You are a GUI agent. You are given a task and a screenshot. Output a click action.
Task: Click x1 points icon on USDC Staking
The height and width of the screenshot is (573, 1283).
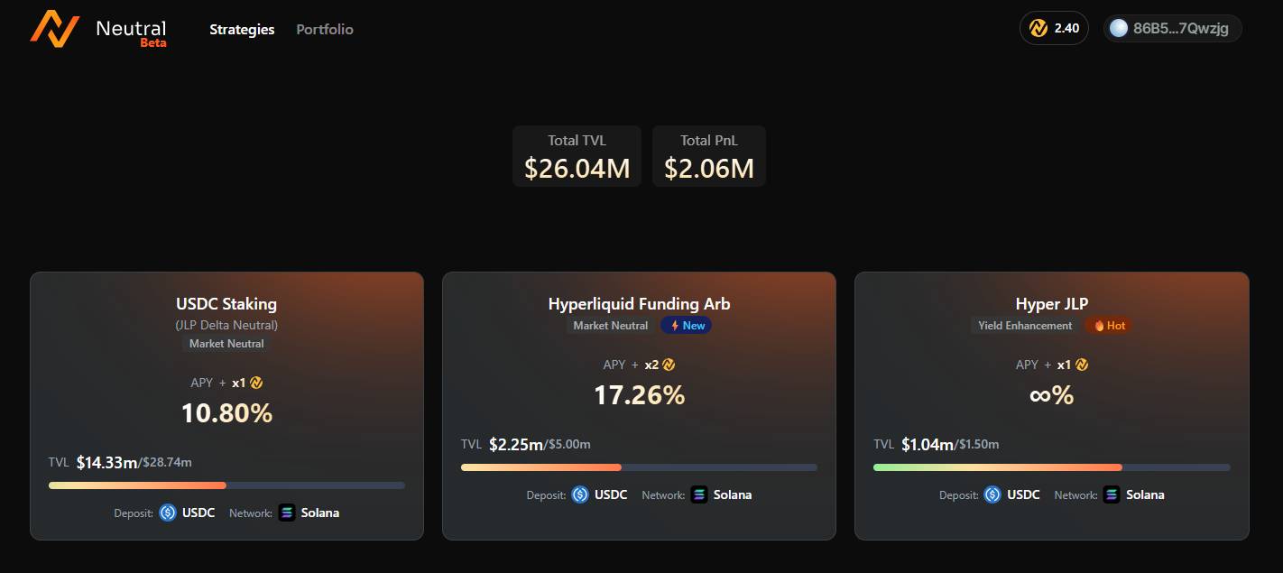pyautogui.click(x=256, y=383)
